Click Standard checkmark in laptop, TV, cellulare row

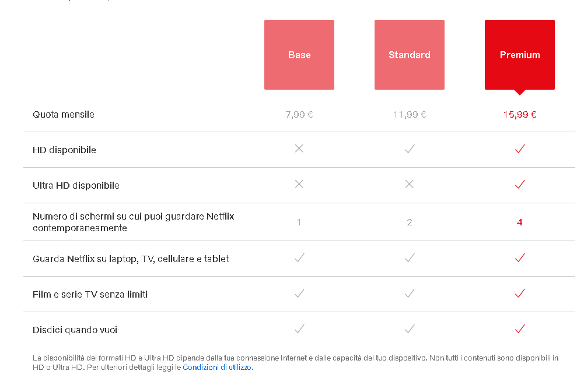(410, 257)
